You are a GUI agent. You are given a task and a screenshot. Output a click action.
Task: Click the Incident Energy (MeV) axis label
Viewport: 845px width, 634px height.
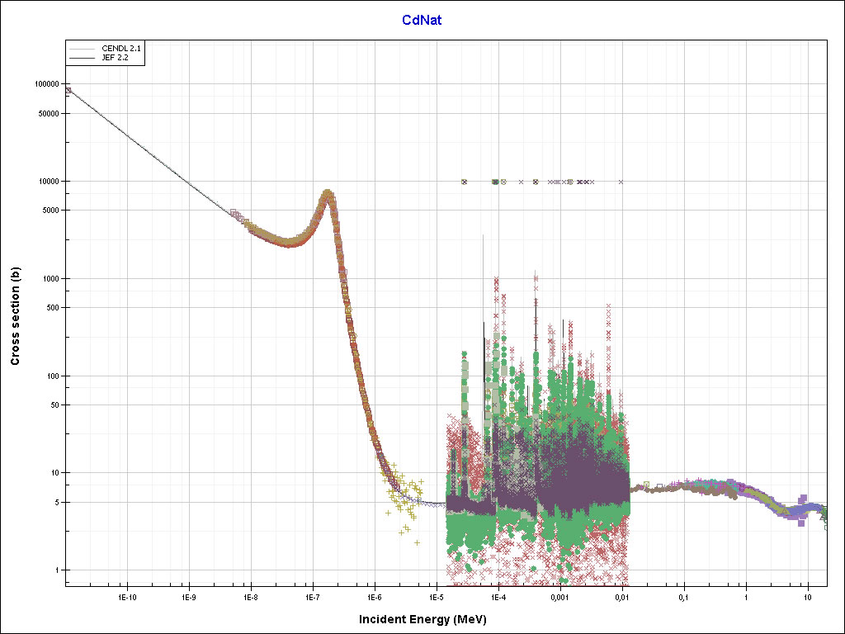(428, 619)
